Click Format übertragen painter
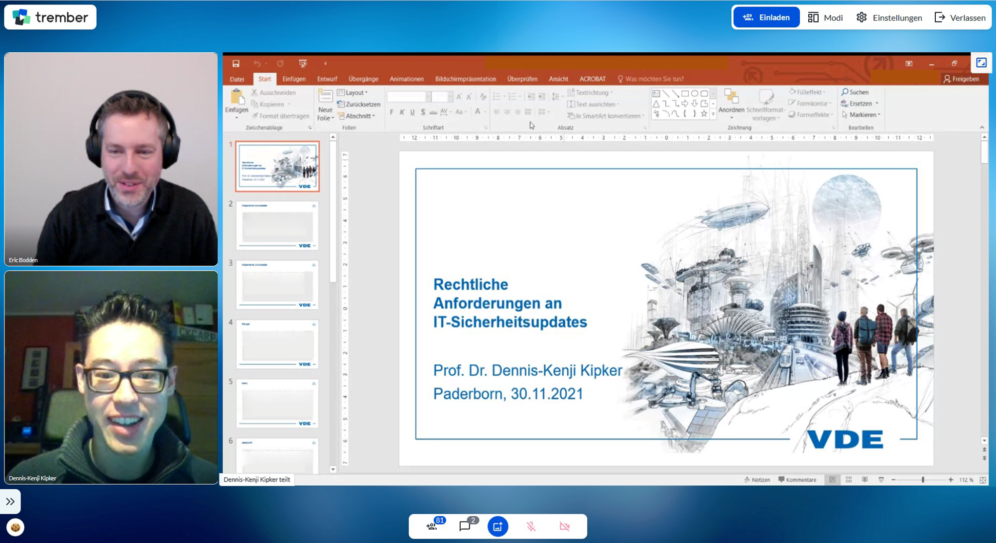The height and width of the screenshot is (543, 996). click(x=280, y=116)
